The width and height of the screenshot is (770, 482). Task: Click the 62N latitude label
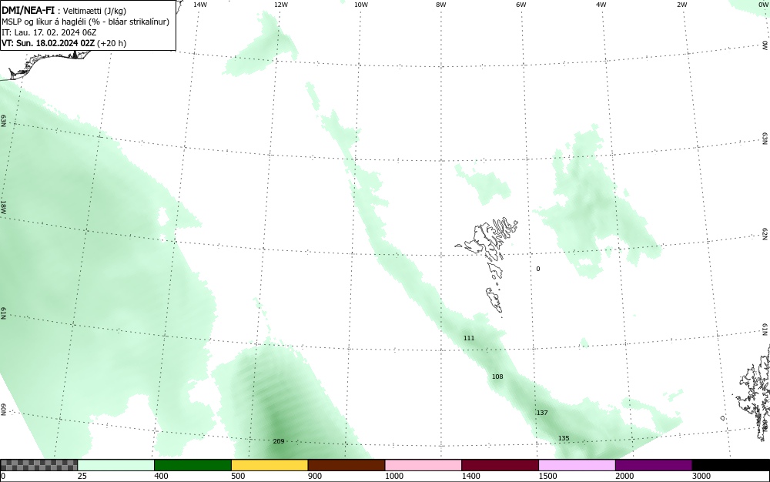[x=765, y=234]
